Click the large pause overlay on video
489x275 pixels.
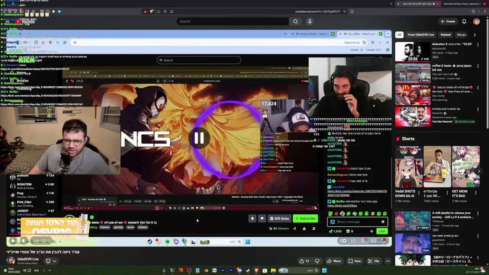click(199, 138)
